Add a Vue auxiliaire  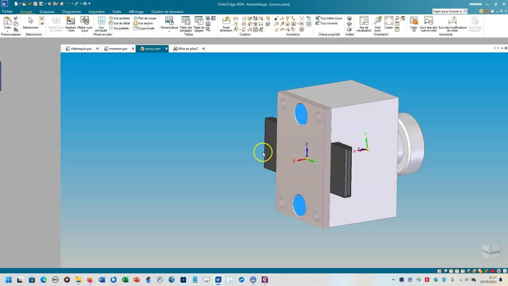[x=119, y=18]
